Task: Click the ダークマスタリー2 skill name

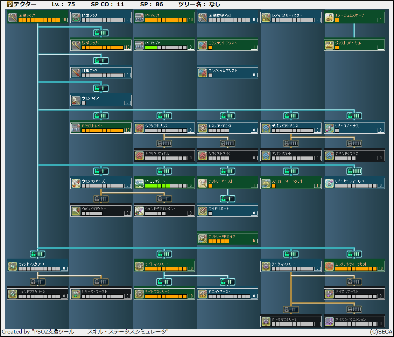Action: (284, 320)
